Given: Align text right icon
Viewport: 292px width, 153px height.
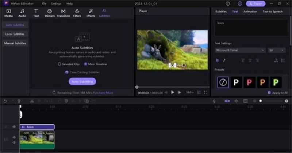Looking at the screenshot, I should click(x=257, y=60).
